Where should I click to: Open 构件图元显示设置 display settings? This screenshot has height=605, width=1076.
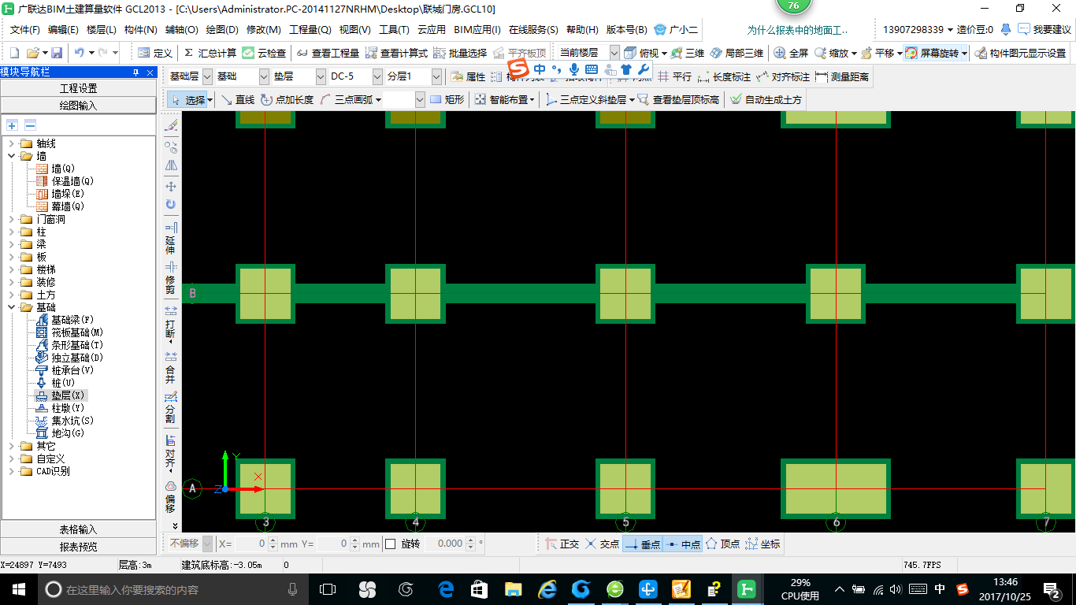tap(1020, 53)
